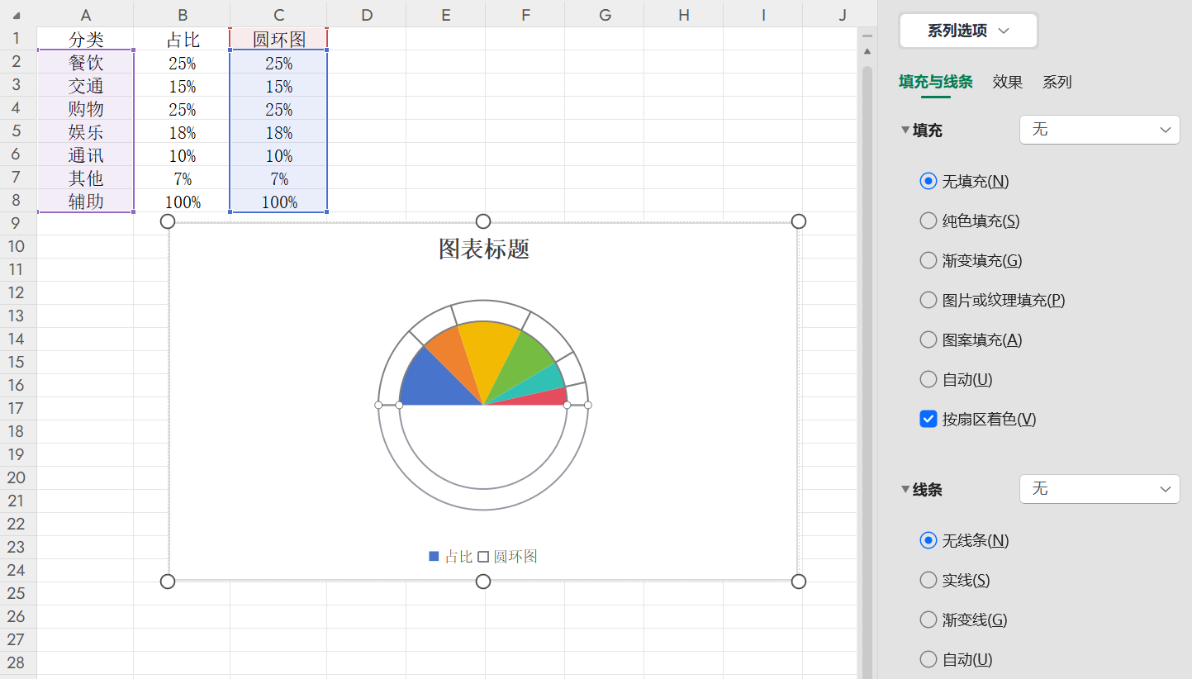
Task: Click the 占比 legend color swatch
Action: tap(433, 556)
